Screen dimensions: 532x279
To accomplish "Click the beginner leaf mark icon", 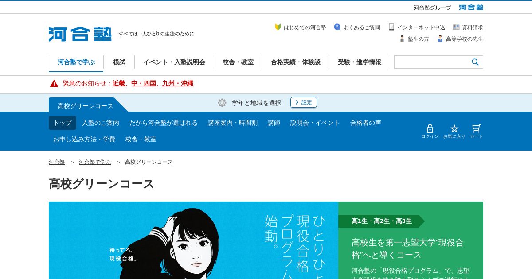I will (x=278, y=27).
